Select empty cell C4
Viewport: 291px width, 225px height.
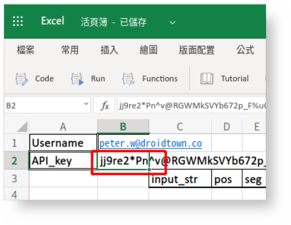pyautogui.click(x=180, y=194)
